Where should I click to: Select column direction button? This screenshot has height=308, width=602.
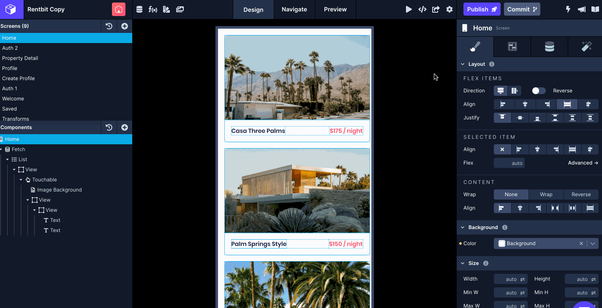pyautogui.click(x=501, y=91)
